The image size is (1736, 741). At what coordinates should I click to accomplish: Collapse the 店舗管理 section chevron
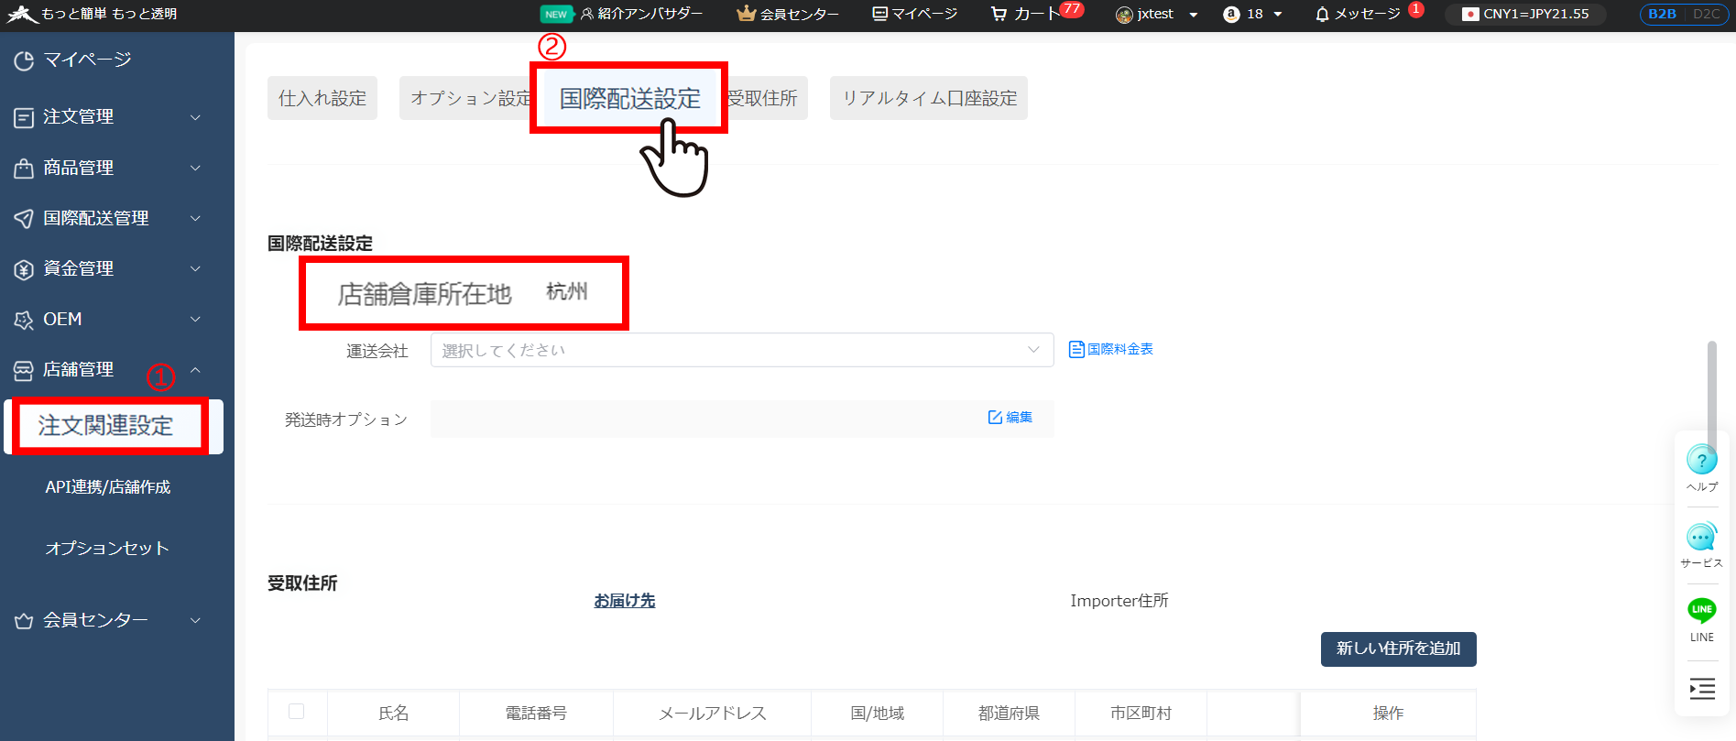[x=195, y=369]
